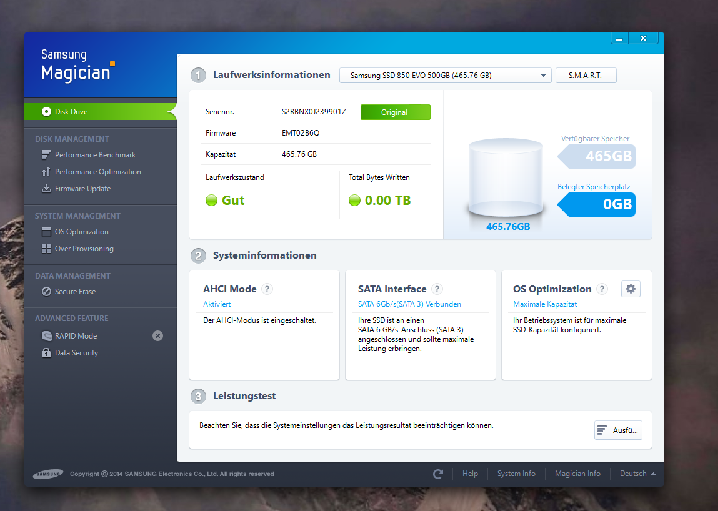Expand the Deutsch language selector
This screenshot has width=718, height=511.
tap(637, 474)
